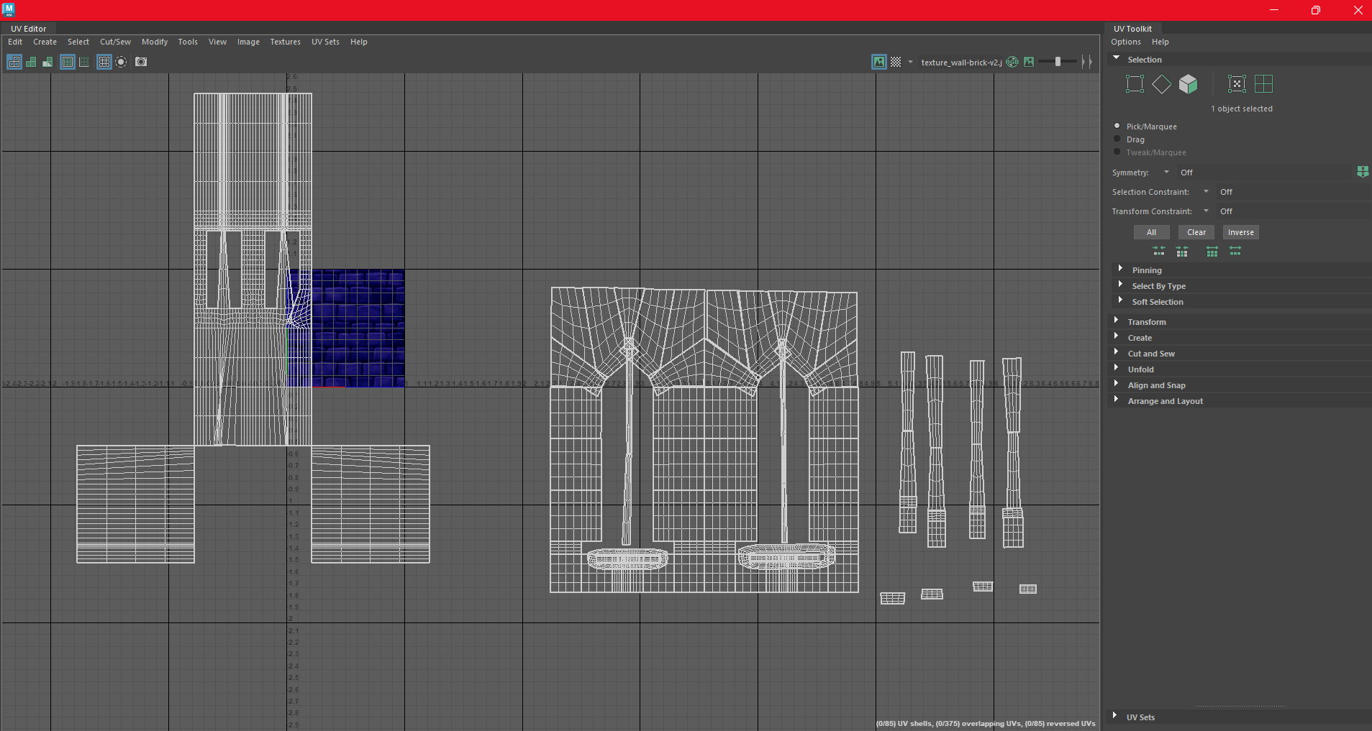The image size is (1372, 731).
Task: Expand the Unfold section
Action: (1239, 369)
